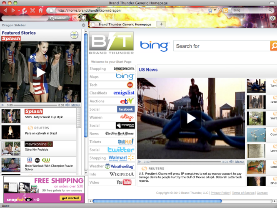Click the themed toolbar SEARCH button

click(58, 18)
